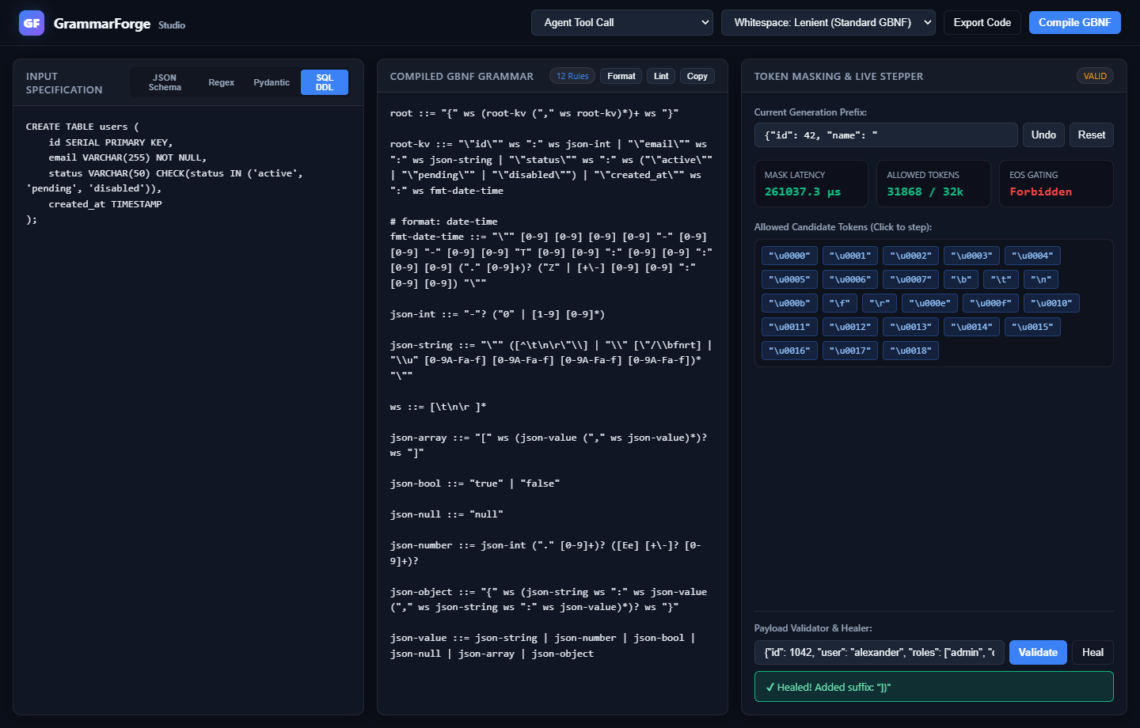The width and height of the screenshot is (1140, 728).
Task: Validate the payload JSON
Action: pos(1038,652)
